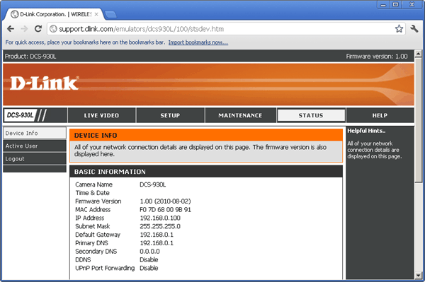Open the LIVE VIDEO tab
This screenshot has height=282, width=425.
pyautogui.click(x=101, y=115)
